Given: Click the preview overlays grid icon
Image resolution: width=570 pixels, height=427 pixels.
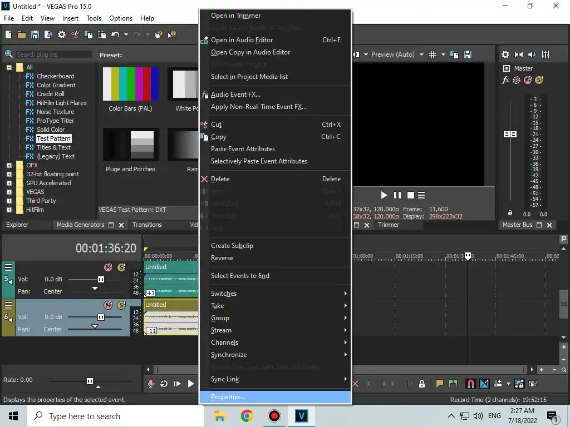Looking at the screenshot, I should 432,54.
